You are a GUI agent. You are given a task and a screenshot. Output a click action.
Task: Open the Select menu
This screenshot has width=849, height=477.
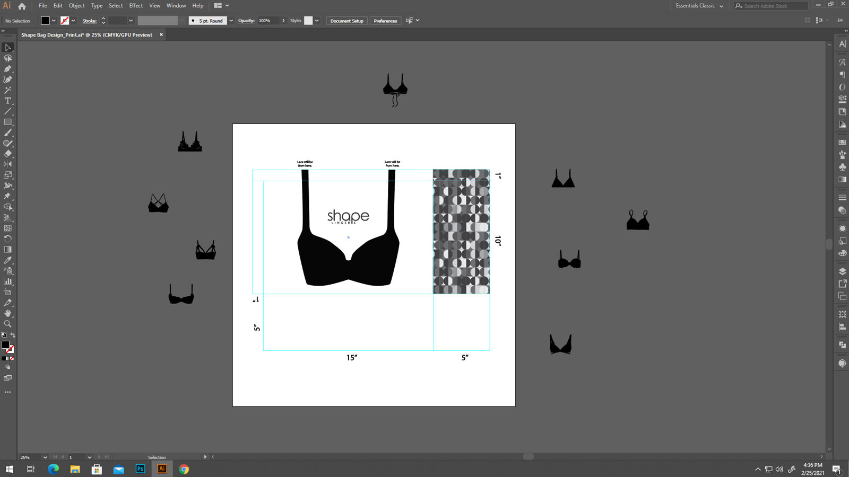click(116, 6)
